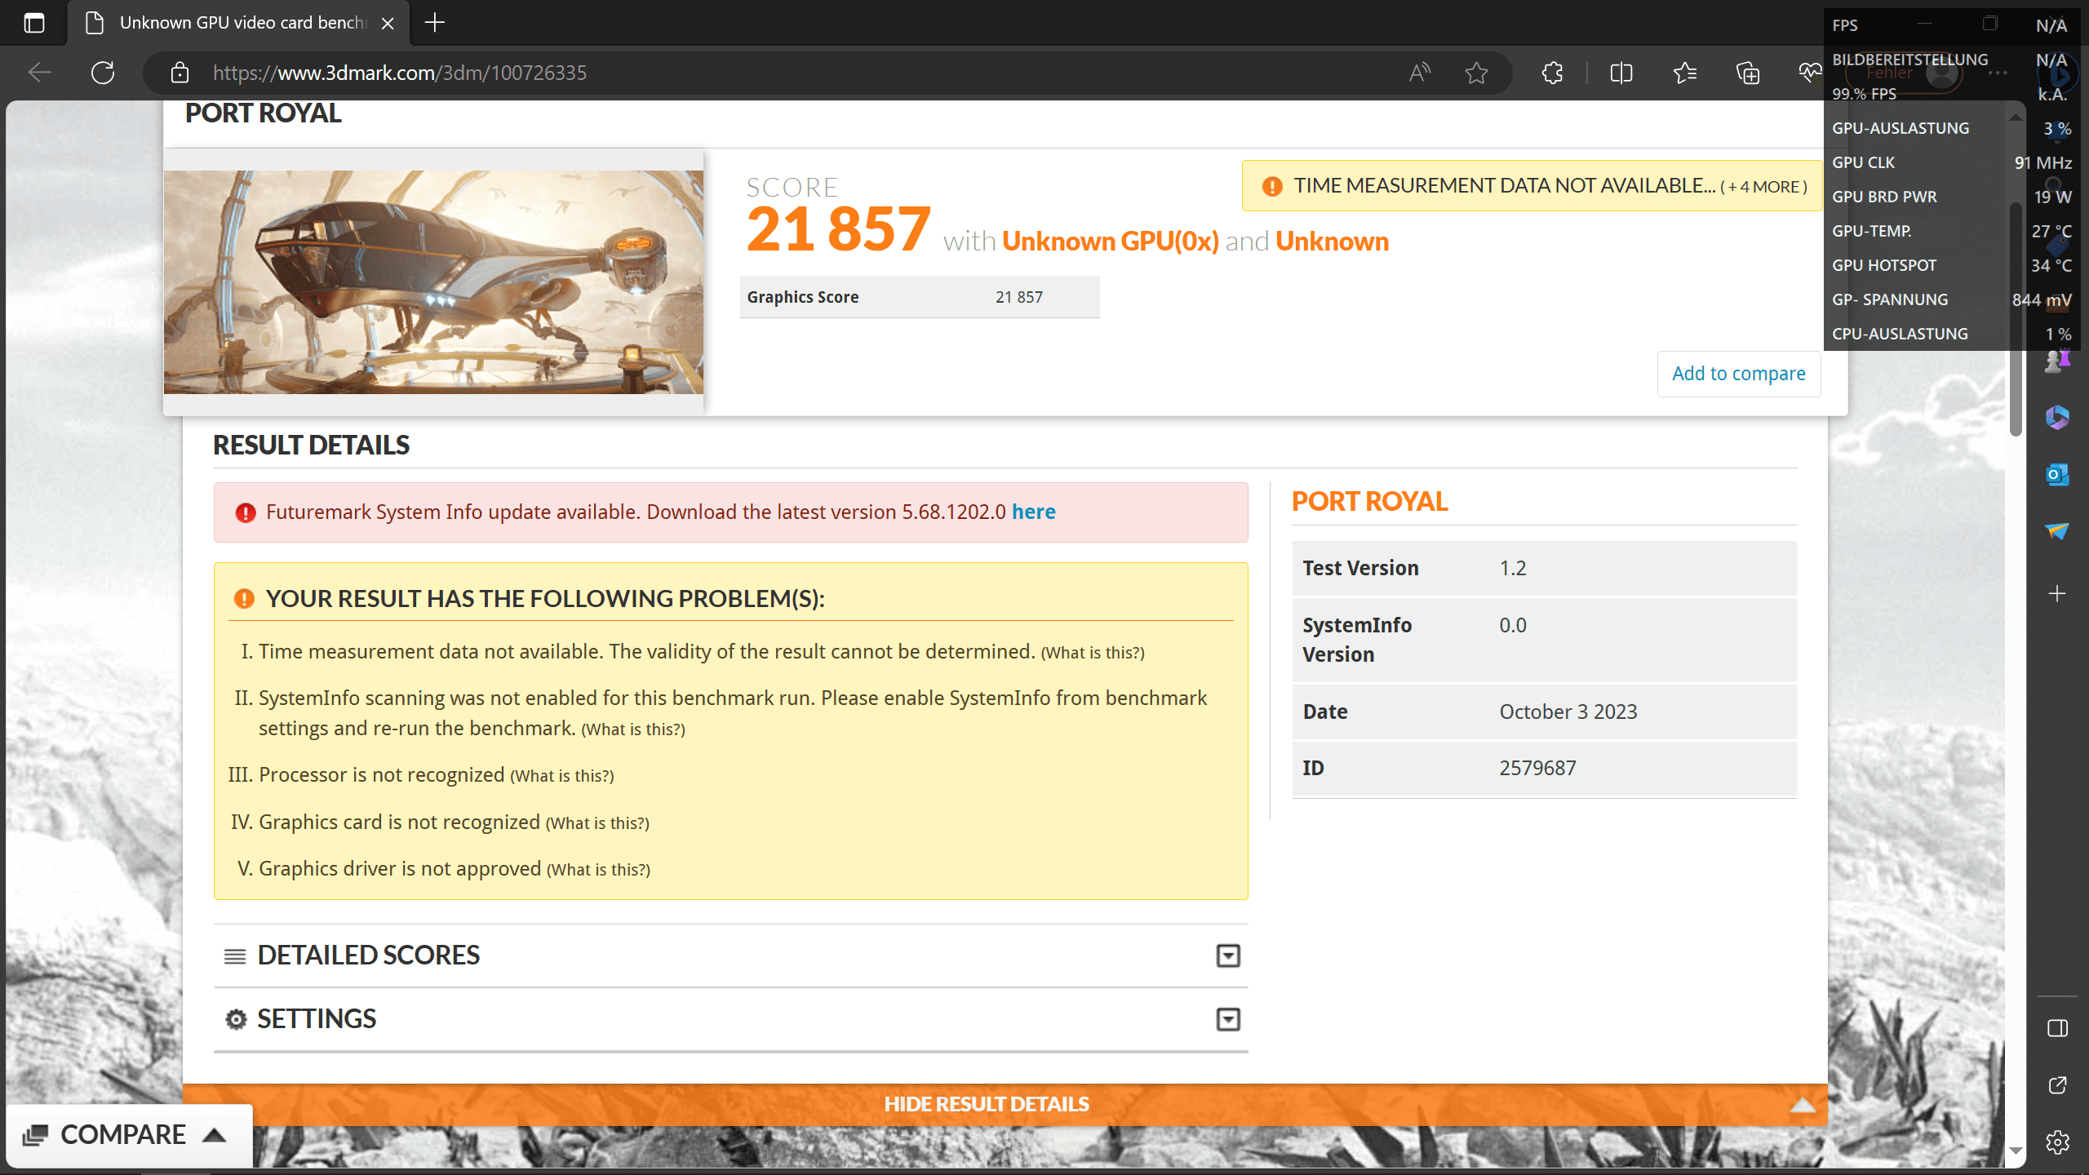Open What is this for Graphics driver not approved
The image size is (2089, 1175).
(598, 870)
